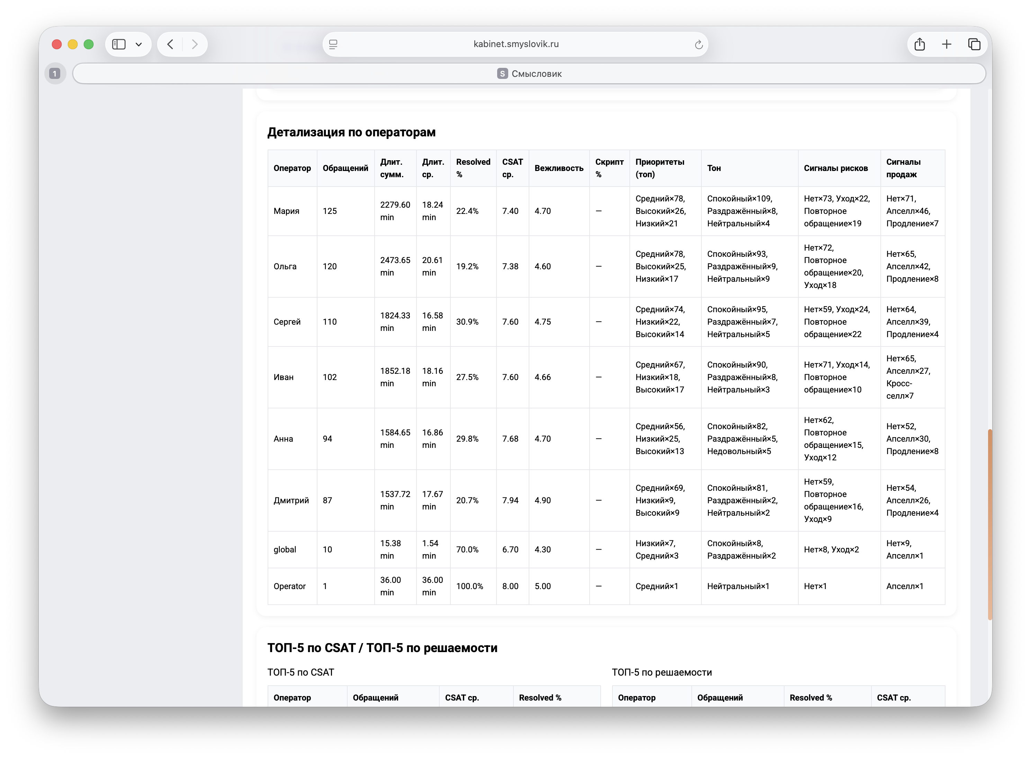Click the green fullscreen window button
1031x758 pixels.
click(89, 44)
